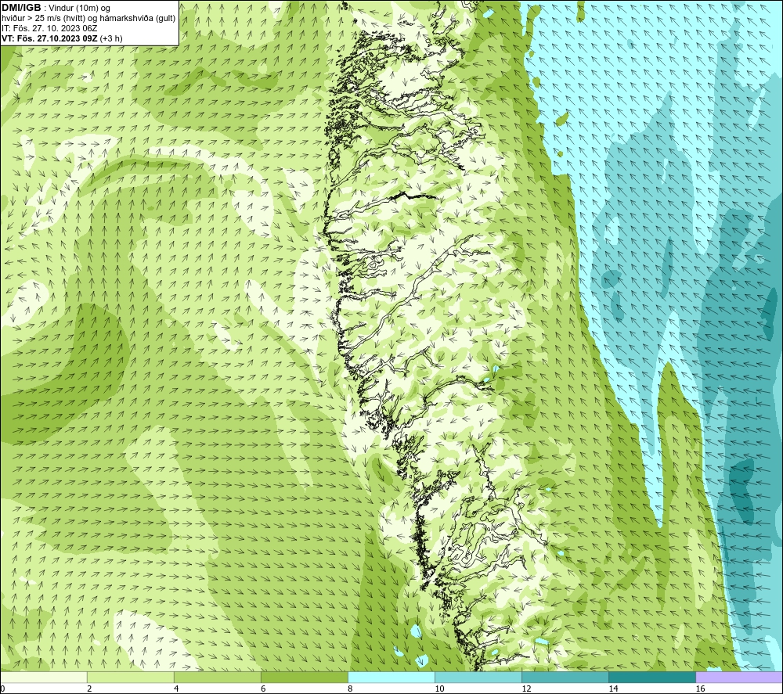Click the legend scale label 12
The height and width of the screenshot is (694, 783).
coord(526,689)
